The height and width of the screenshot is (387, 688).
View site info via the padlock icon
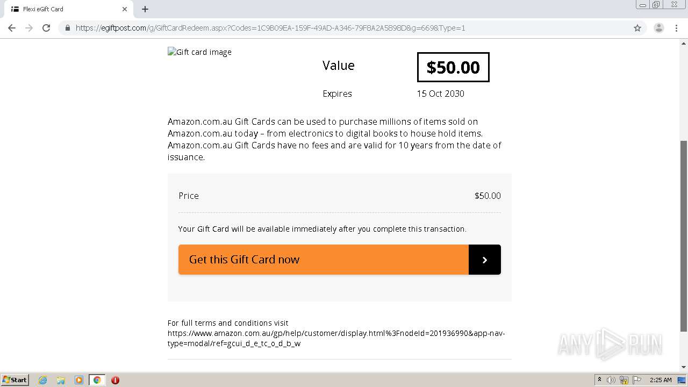68,28
